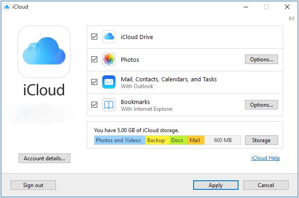Click the Photos and Videos storage segment
Viewport: 299px width, 198px height.
click(119, 140)
